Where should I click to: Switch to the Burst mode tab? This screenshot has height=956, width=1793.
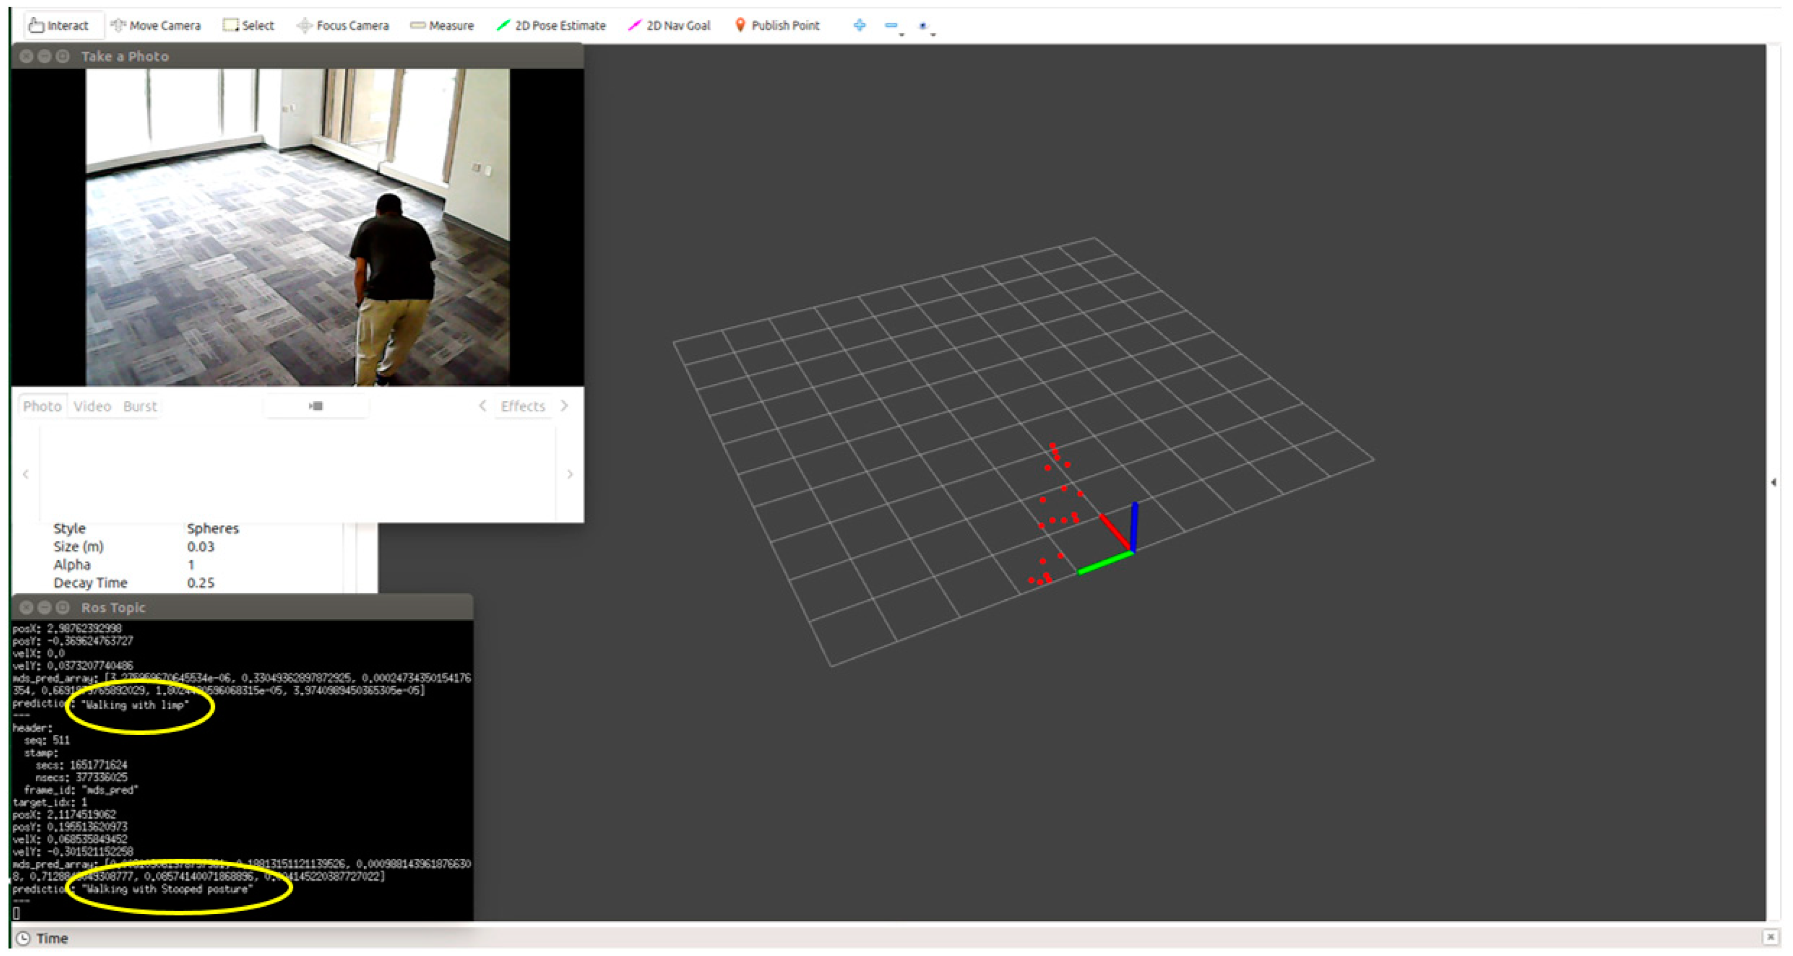(x=140, y=406)
